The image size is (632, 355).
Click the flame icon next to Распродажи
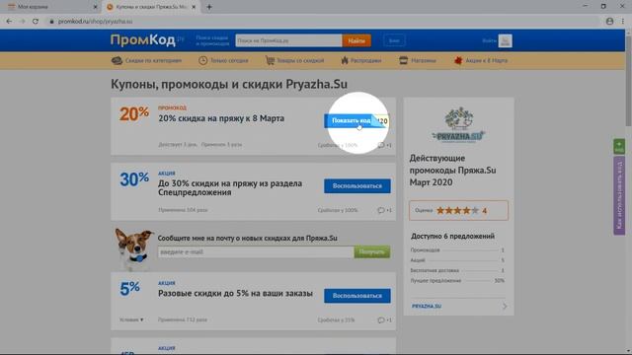345,61
